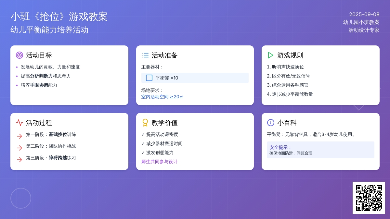This screenshot has width=390, height=219.
Task: Click the award ribbon icon beside 教学价值
Action: [x=145, y=123]
